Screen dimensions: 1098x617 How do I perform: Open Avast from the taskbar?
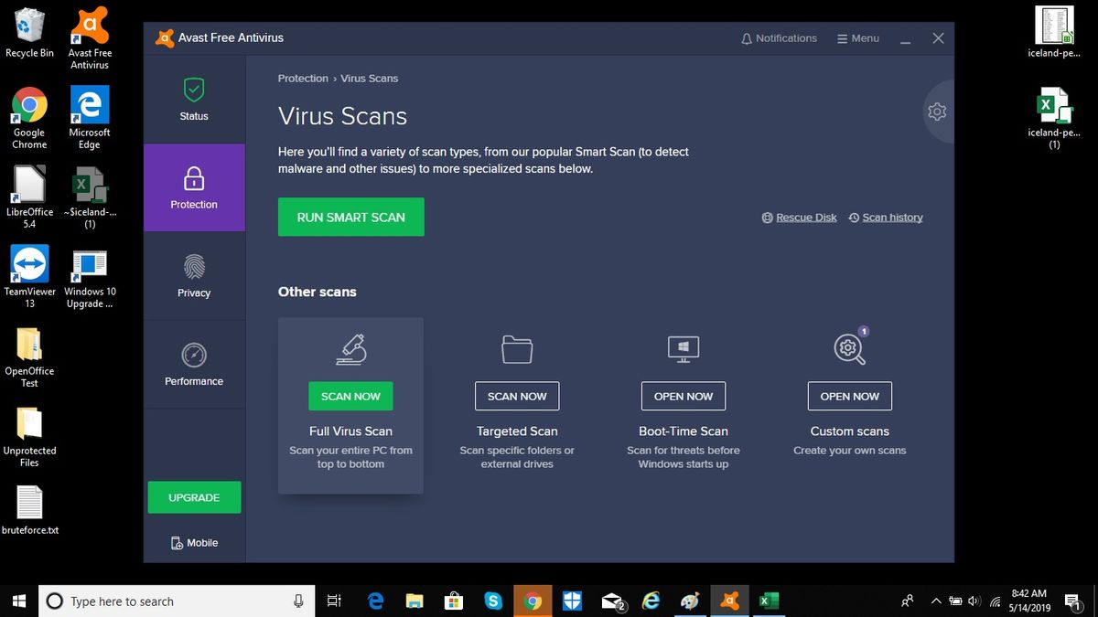coord(729,601)
